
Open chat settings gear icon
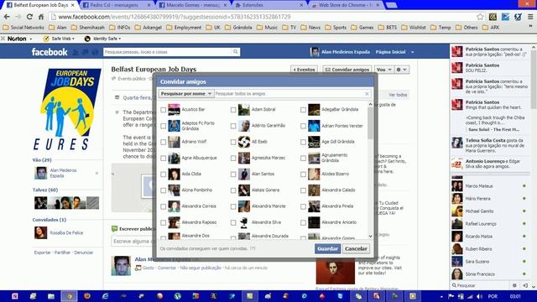coord(514,285)
